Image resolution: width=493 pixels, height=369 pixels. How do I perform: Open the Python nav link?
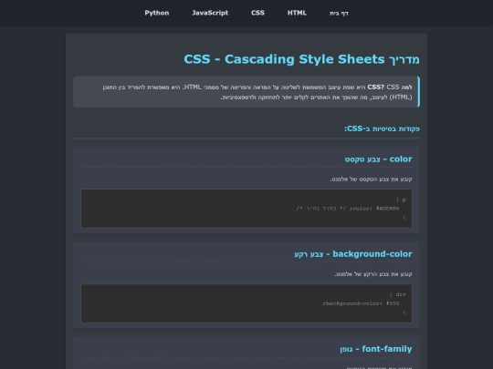pos(157,13)
